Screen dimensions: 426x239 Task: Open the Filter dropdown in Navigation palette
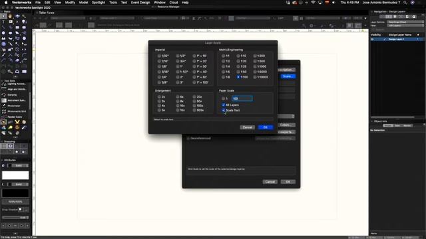405,25
